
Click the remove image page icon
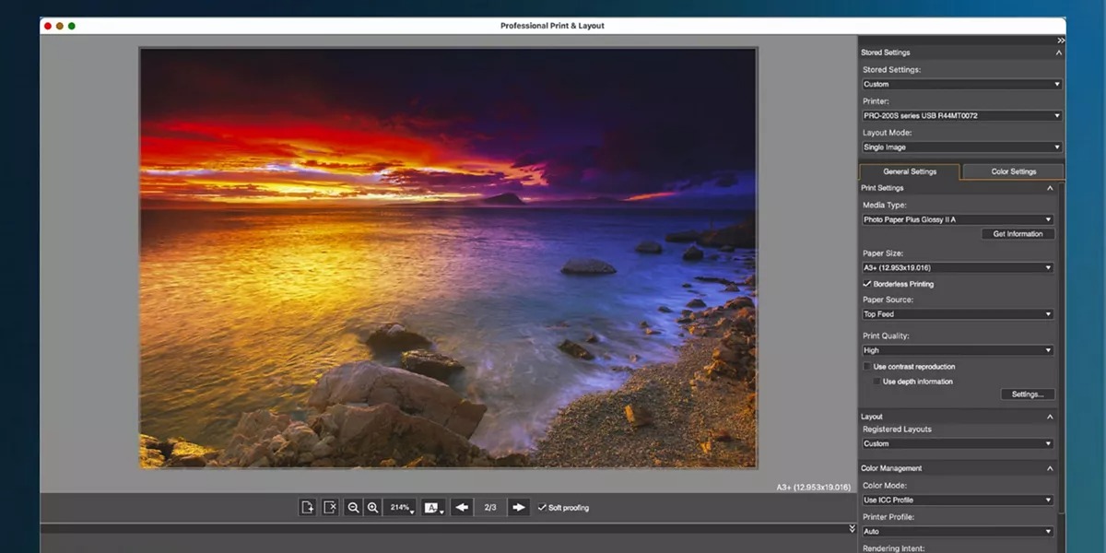(330, 507)
